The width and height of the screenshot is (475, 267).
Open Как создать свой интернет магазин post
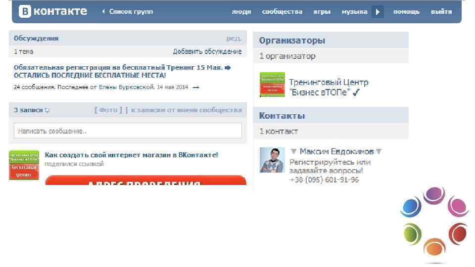point(132,155)
